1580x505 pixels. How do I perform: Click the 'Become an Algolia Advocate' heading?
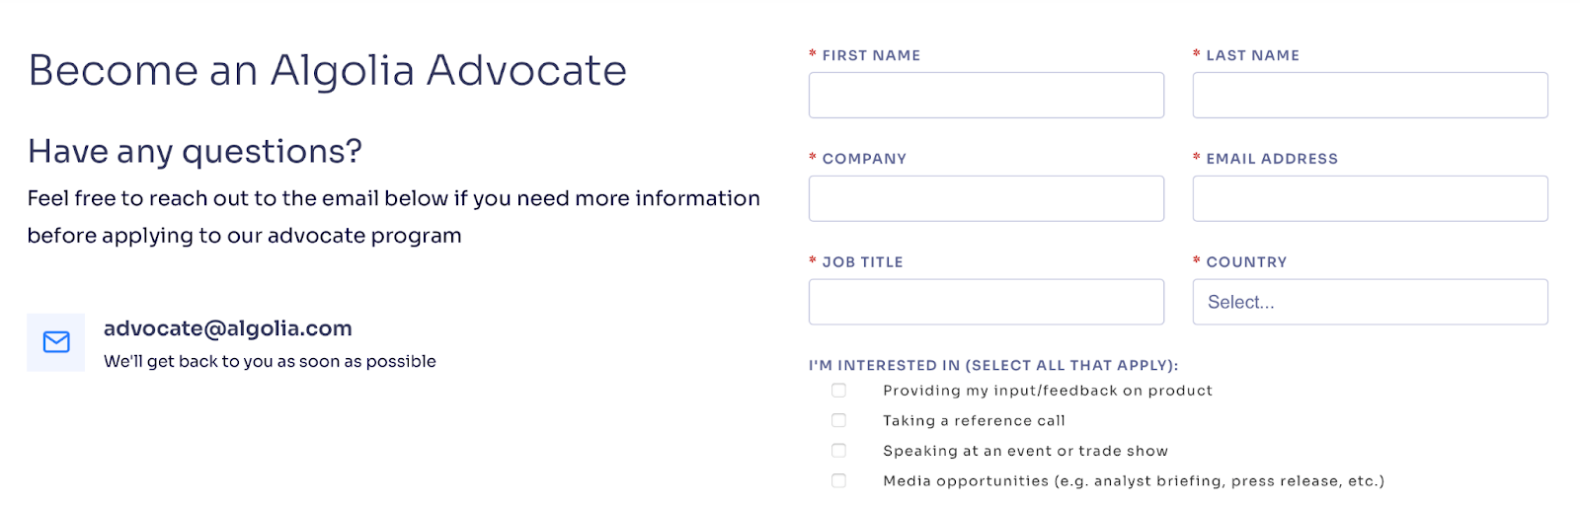pos(327,70)
